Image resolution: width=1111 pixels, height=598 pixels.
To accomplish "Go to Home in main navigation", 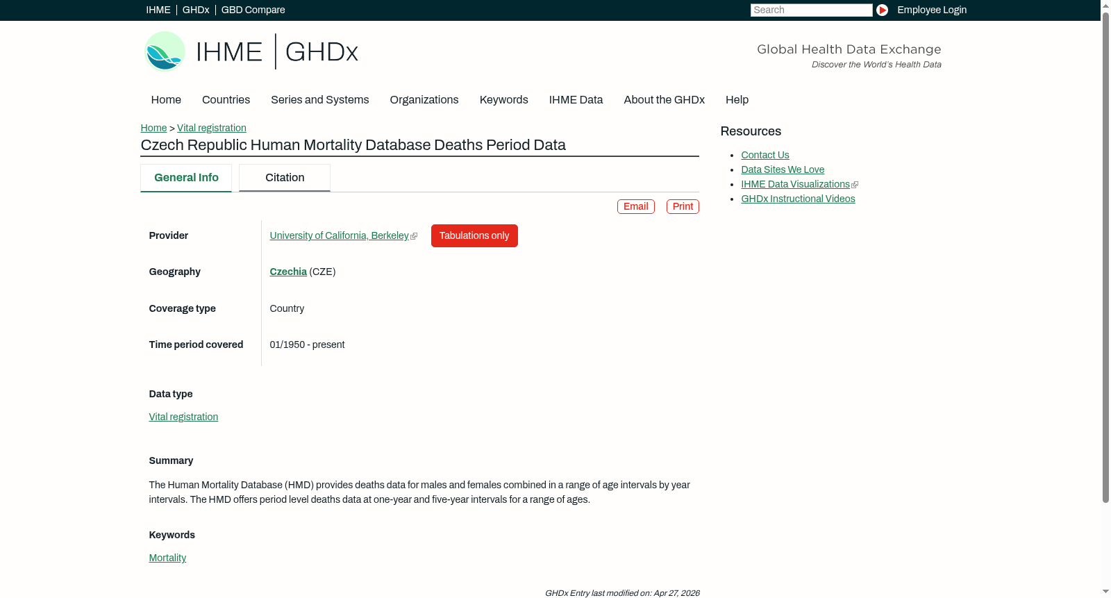I will [x=166, y=100].
